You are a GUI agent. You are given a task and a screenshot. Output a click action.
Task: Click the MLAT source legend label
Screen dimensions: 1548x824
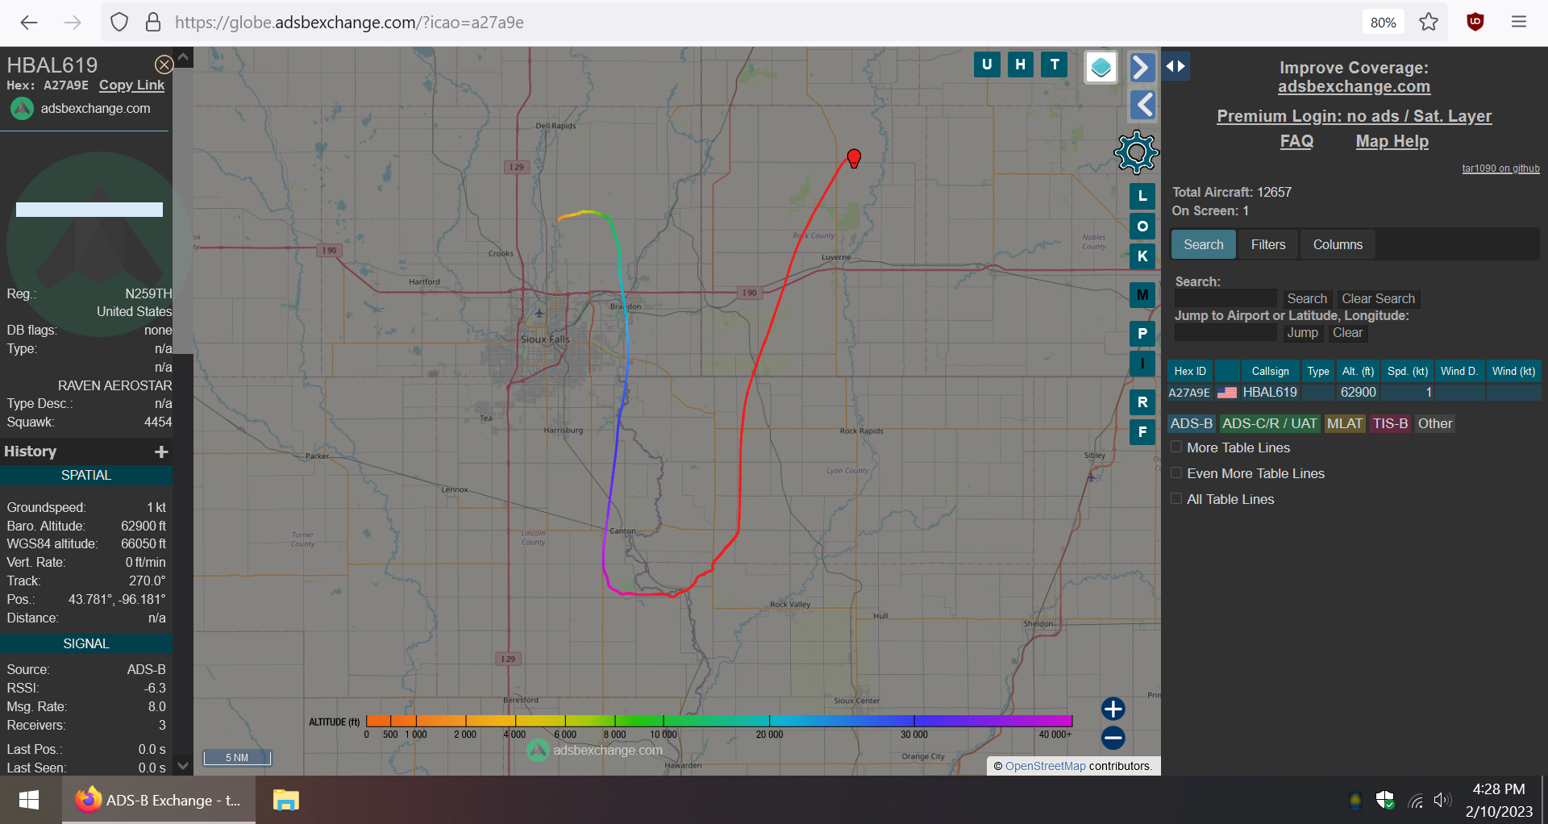[x=1345, y=423]
